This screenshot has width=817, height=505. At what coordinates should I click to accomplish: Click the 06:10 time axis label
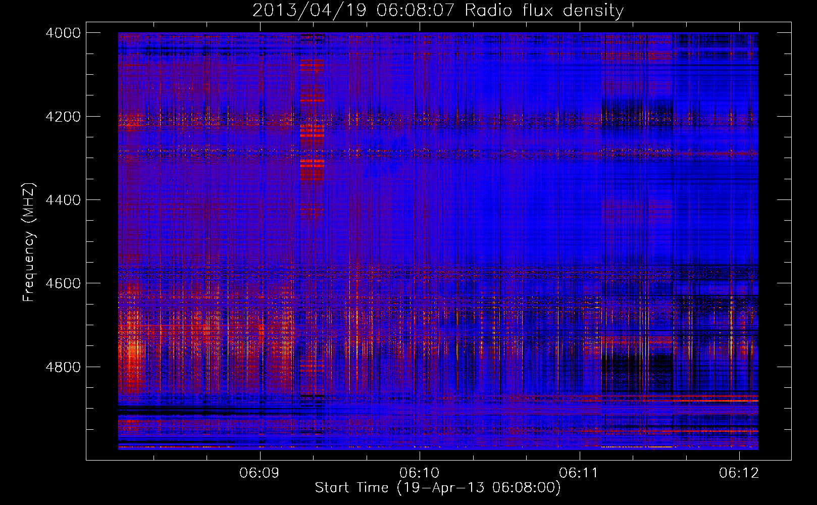tap(419, 473)
